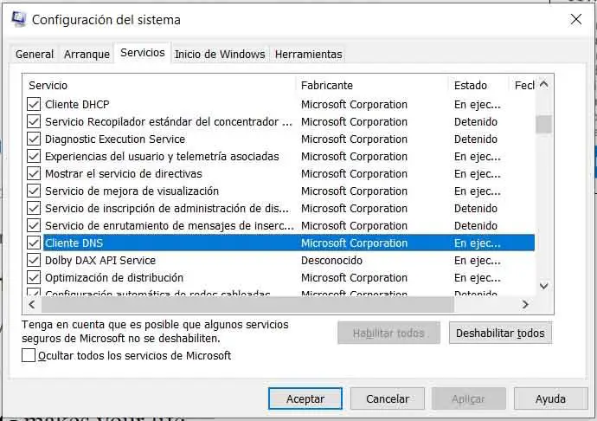This screenshot has height=421, width=597.
Task: Open Ayuda for this dialog
Action: (550, 398)
